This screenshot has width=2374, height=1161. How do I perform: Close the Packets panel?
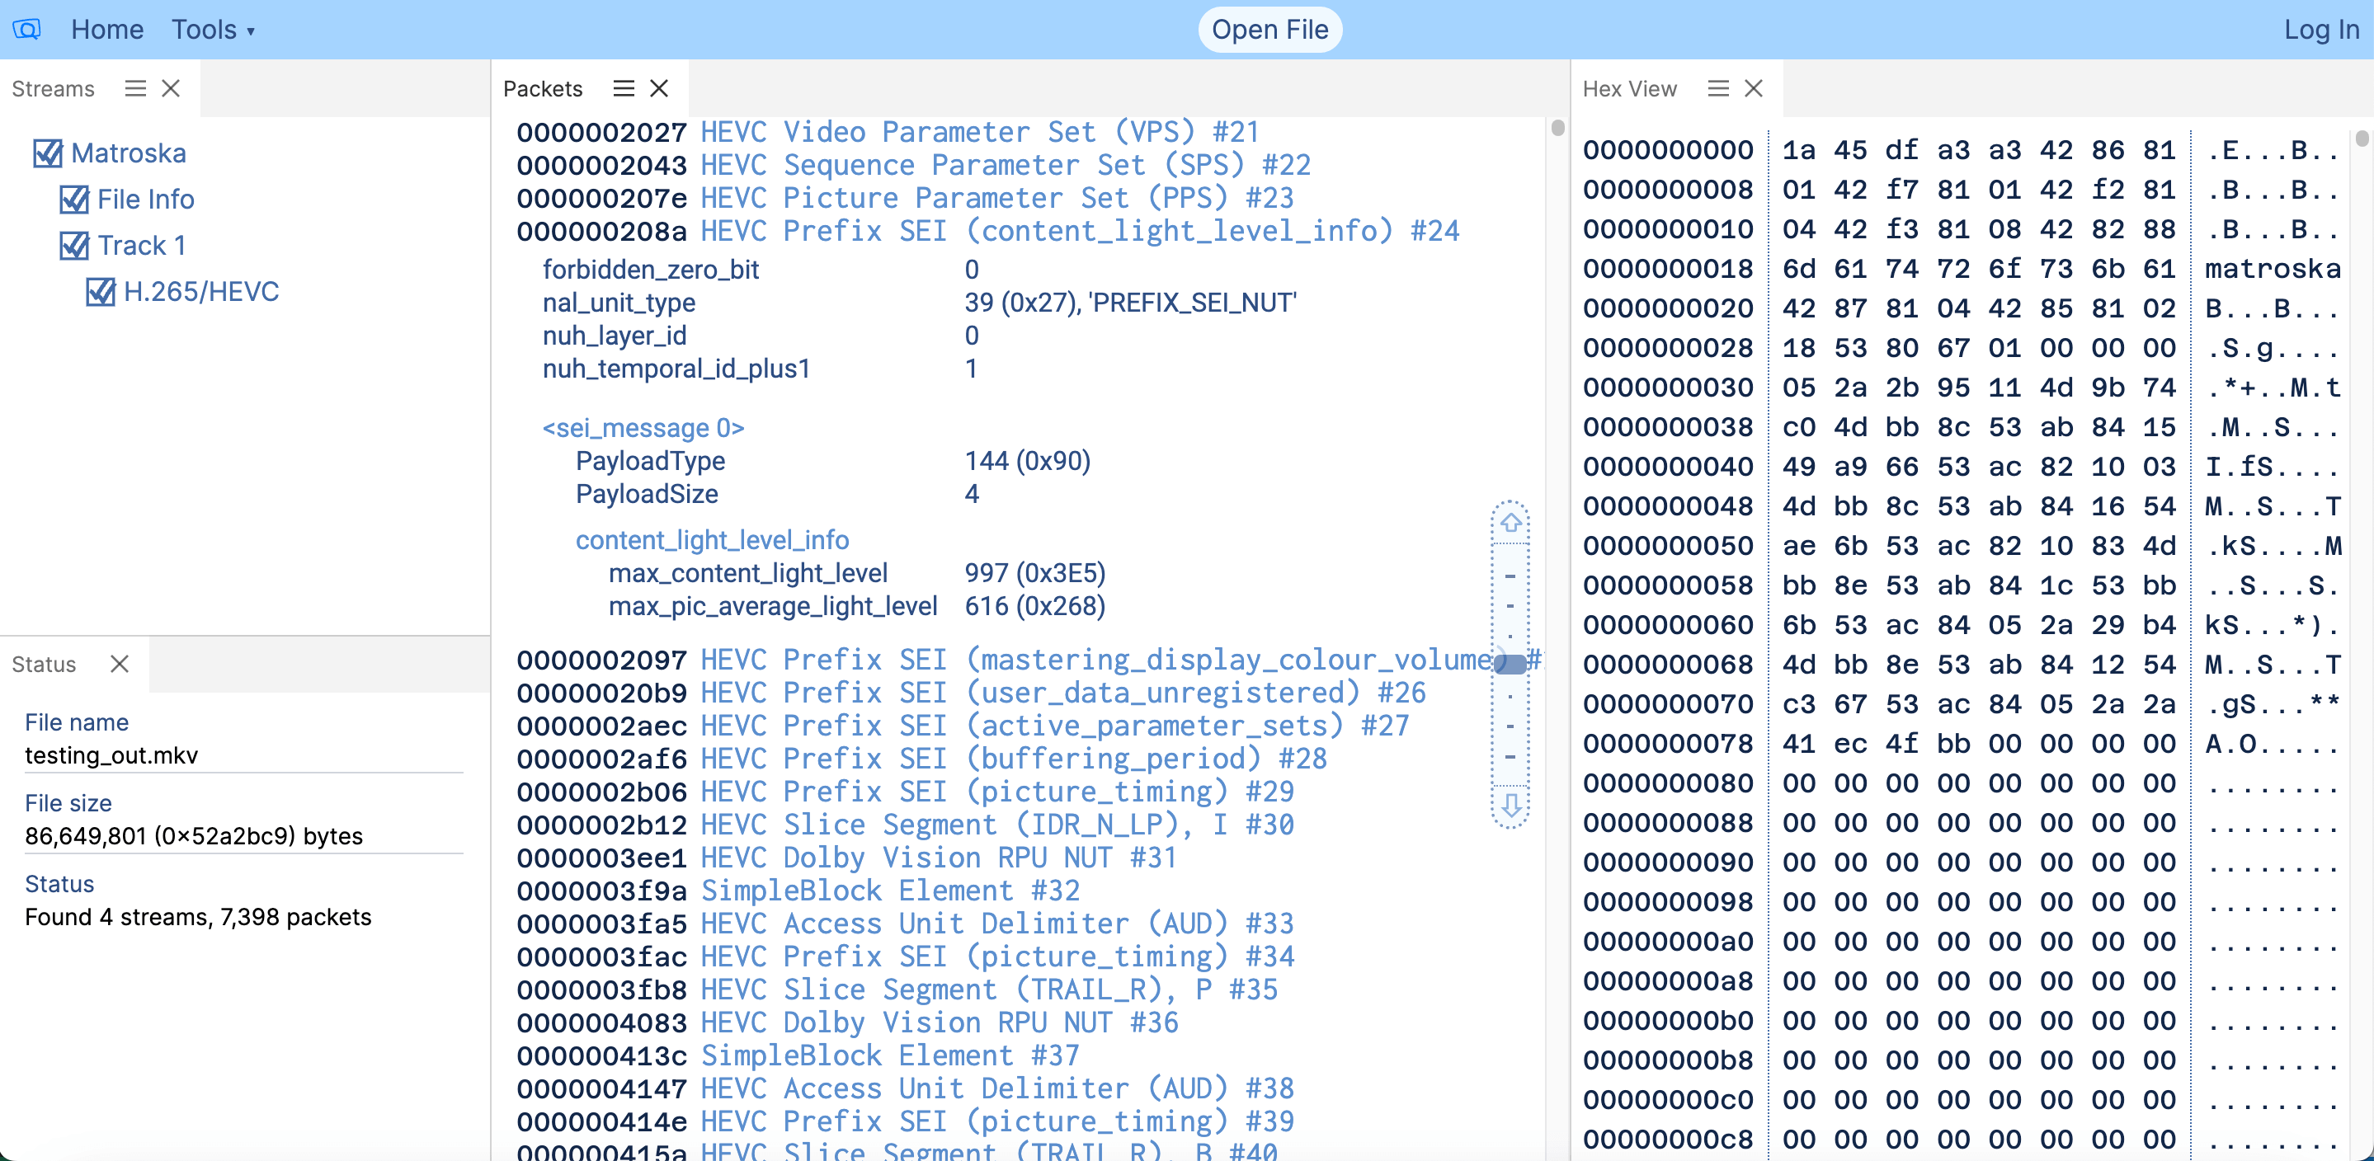point(659,88)
